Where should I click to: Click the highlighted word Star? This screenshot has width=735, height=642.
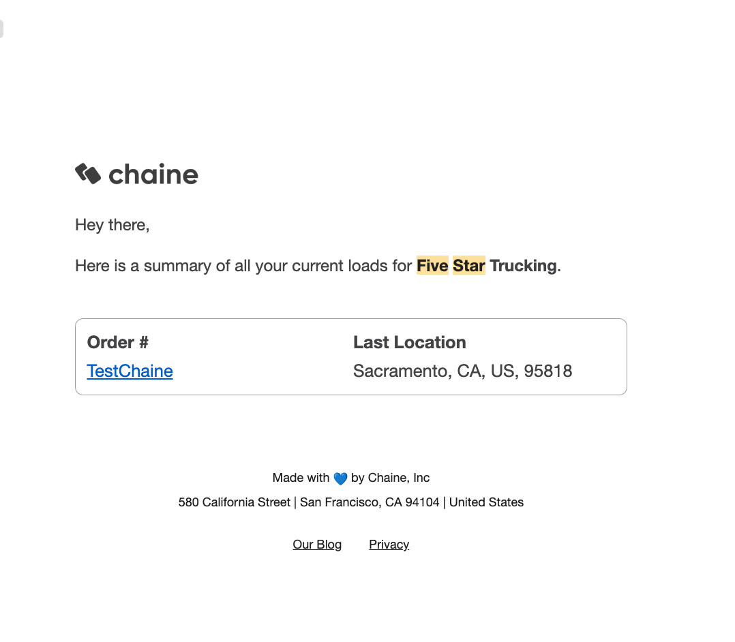coord(469,266)
